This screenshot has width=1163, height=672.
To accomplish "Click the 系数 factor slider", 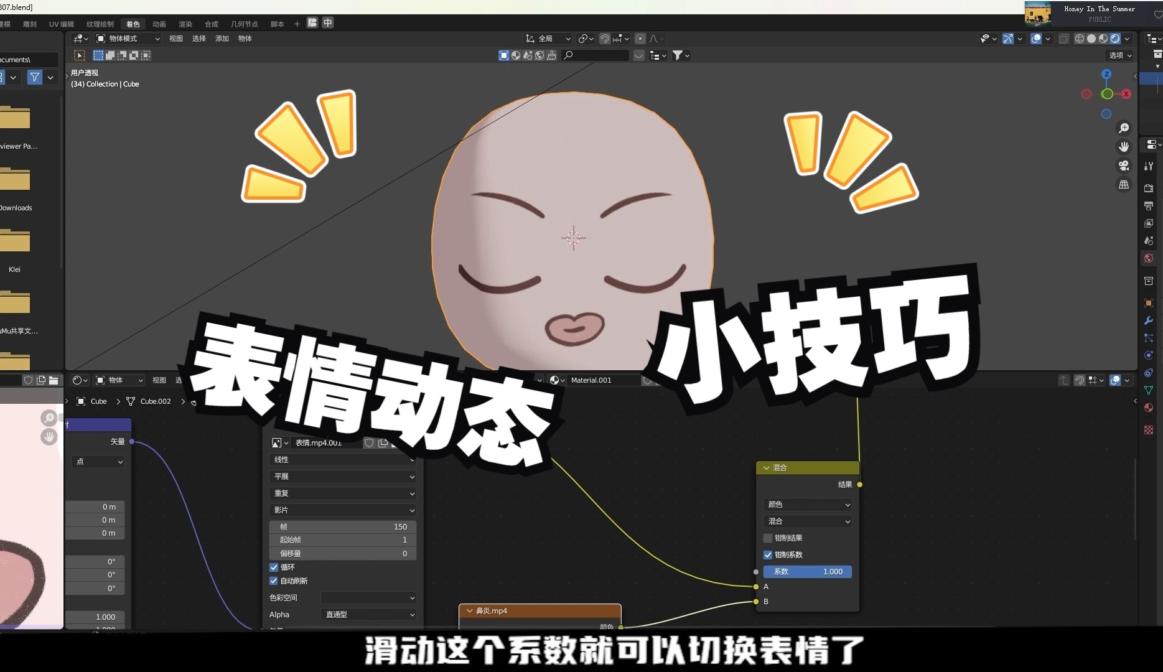I will [x=807, y=572].
